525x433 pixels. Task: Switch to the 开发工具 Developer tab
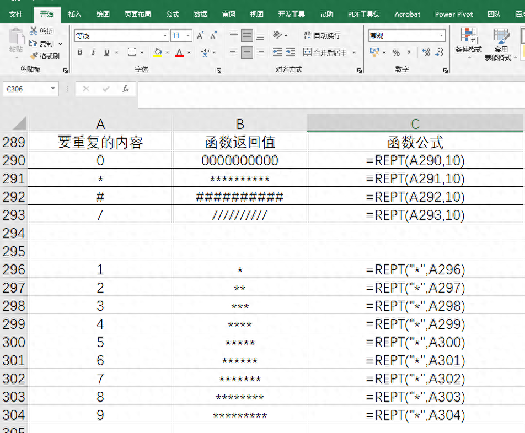coord(291,14)
